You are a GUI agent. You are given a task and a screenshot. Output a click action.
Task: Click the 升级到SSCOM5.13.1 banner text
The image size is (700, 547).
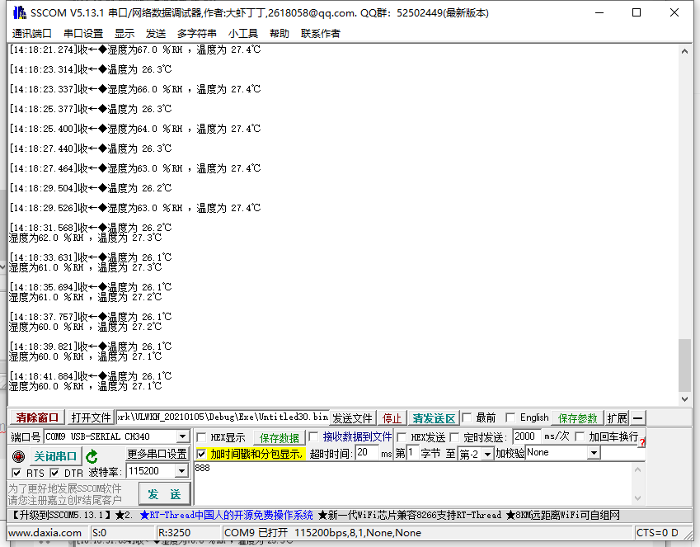click(x=61, y=515)
